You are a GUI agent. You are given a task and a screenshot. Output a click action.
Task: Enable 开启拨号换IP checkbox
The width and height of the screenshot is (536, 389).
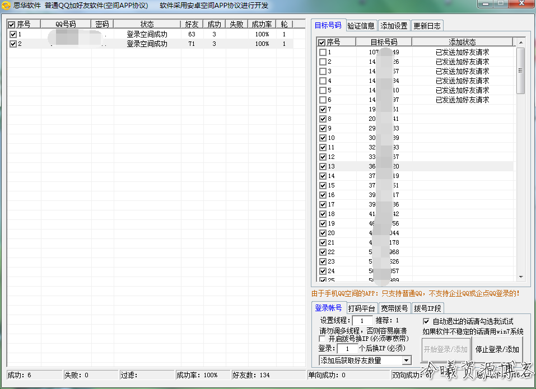point(322,339)
